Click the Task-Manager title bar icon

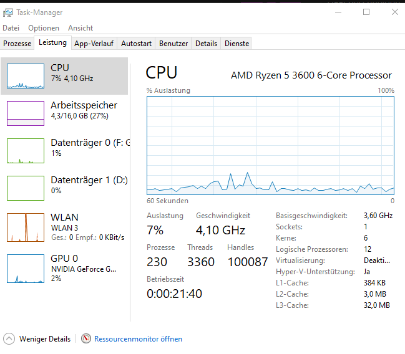coord(8,12)
